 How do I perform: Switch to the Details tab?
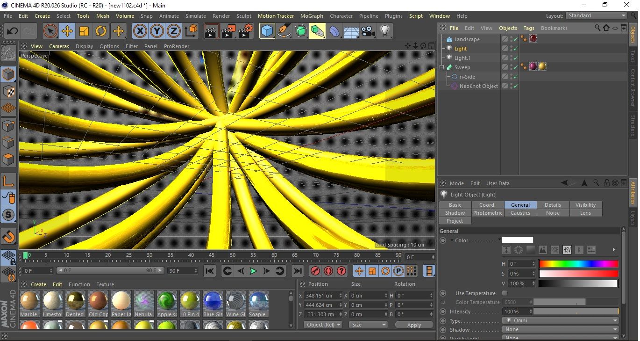click(x=553, y=205)
